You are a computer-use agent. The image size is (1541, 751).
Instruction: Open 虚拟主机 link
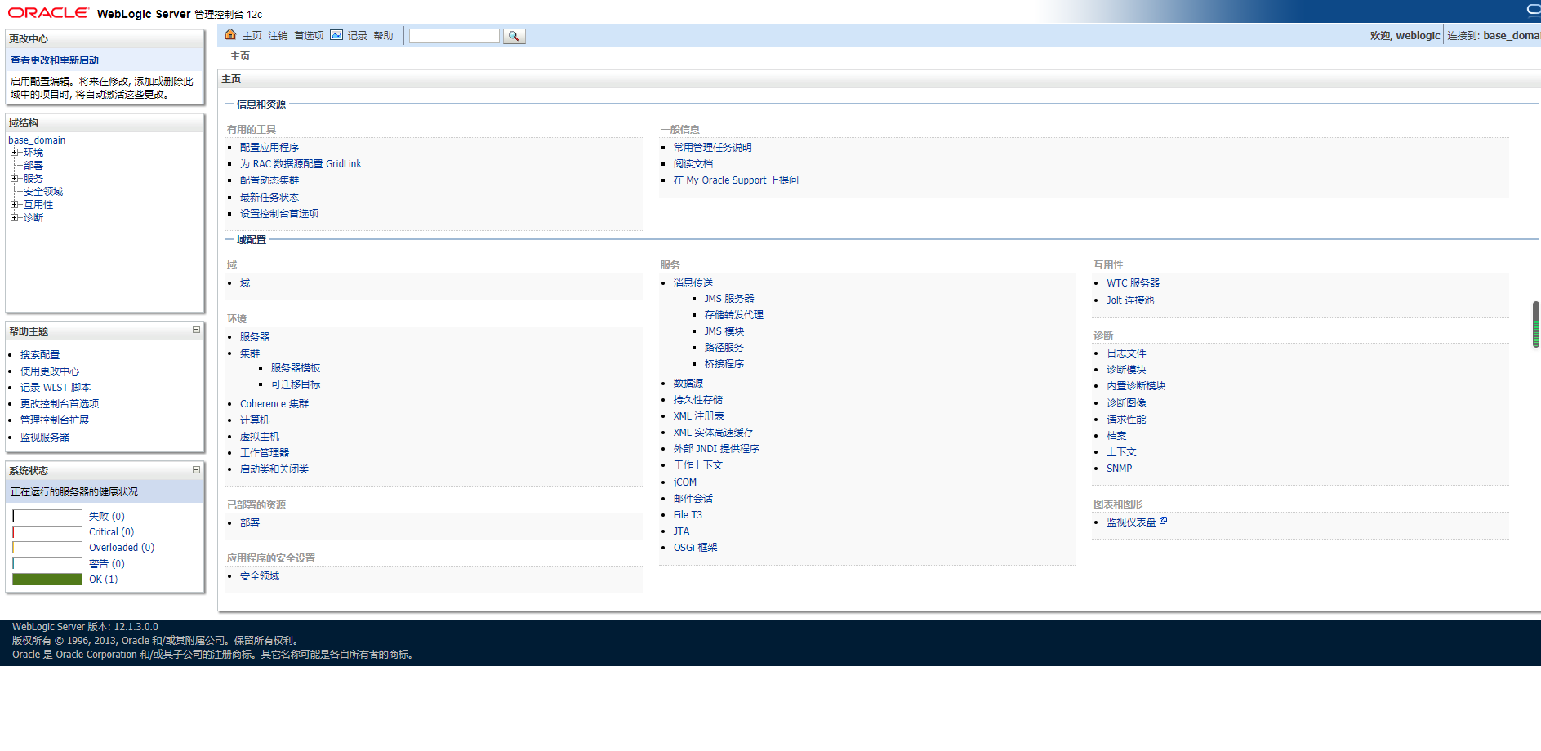click(260, 437)
